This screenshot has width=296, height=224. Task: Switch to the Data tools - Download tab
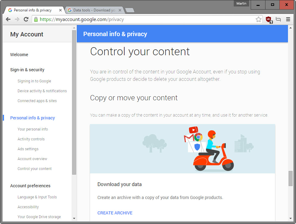[x=94, y=10]
